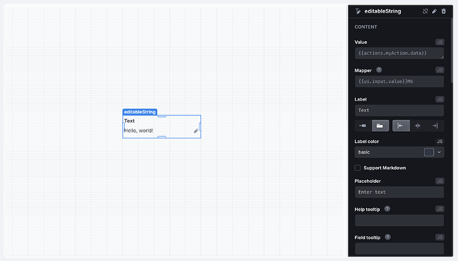Click the editableString title in panel header
This screenshot has width=458, height=261.
point(382,11)
